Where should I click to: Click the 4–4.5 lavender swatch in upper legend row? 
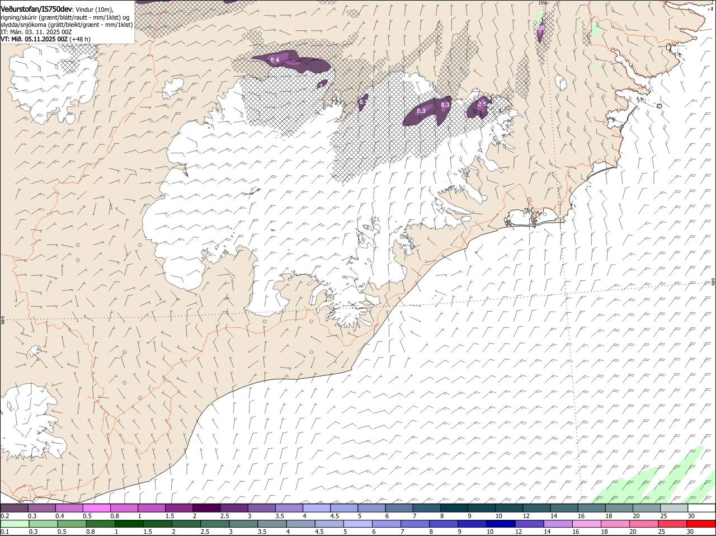coord(317,508)
